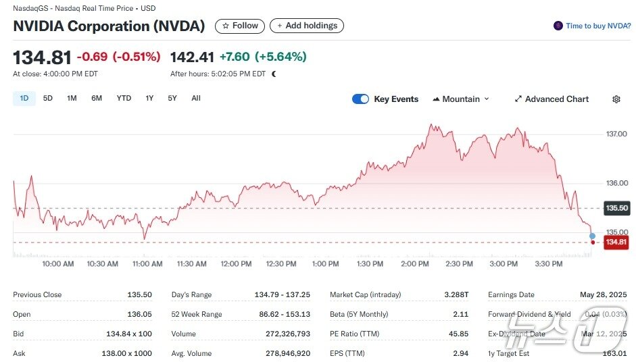Image resolution: width=636 pixels, height=362 pixels.
Task: Select the 1M time range tab
Action: click(x=72, y=99)
